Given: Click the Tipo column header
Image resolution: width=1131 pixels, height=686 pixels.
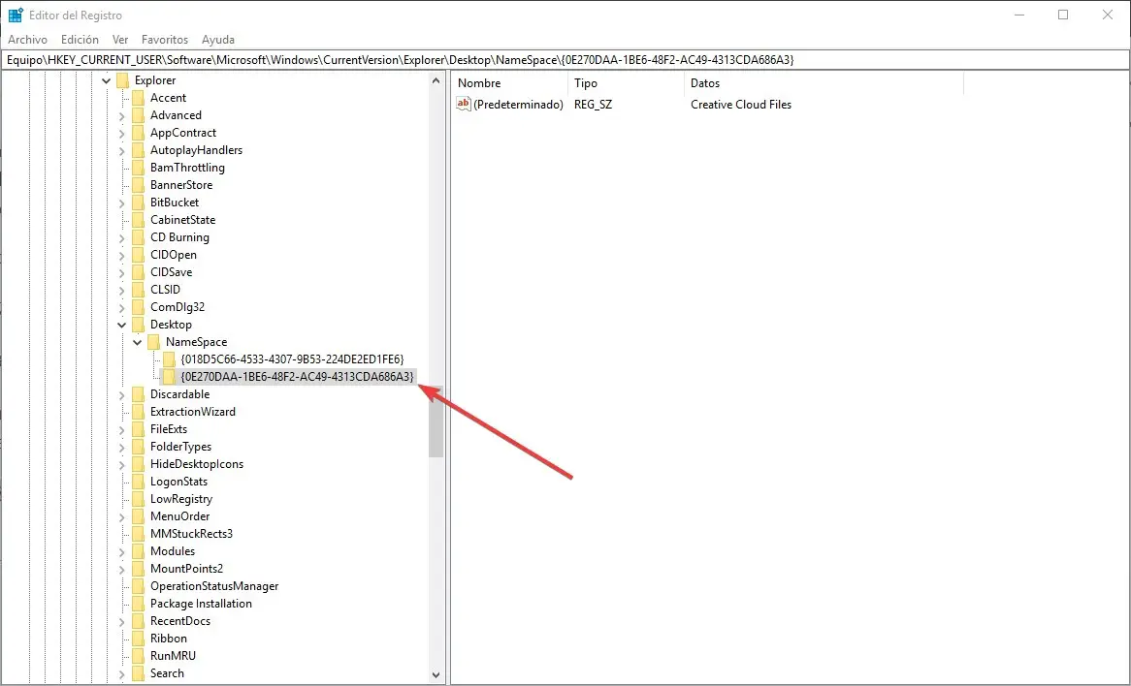Looking at the screenshot, I should tap(626, 83).
